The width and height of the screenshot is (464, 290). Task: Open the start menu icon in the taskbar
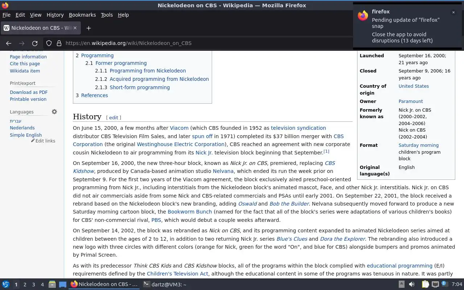(5, 284)
